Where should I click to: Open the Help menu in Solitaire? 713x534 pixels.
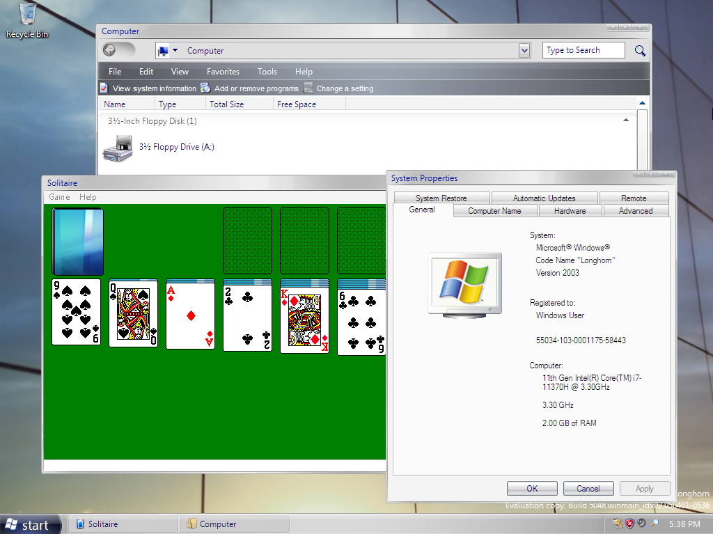[88, 197]
